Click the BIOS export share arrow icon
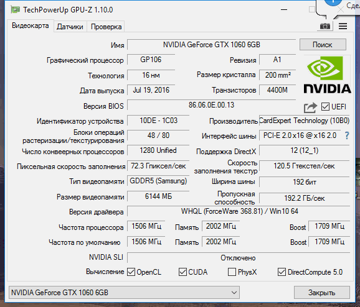The width and height of the screenshot is (360, 307). click(x=310, y=108)
